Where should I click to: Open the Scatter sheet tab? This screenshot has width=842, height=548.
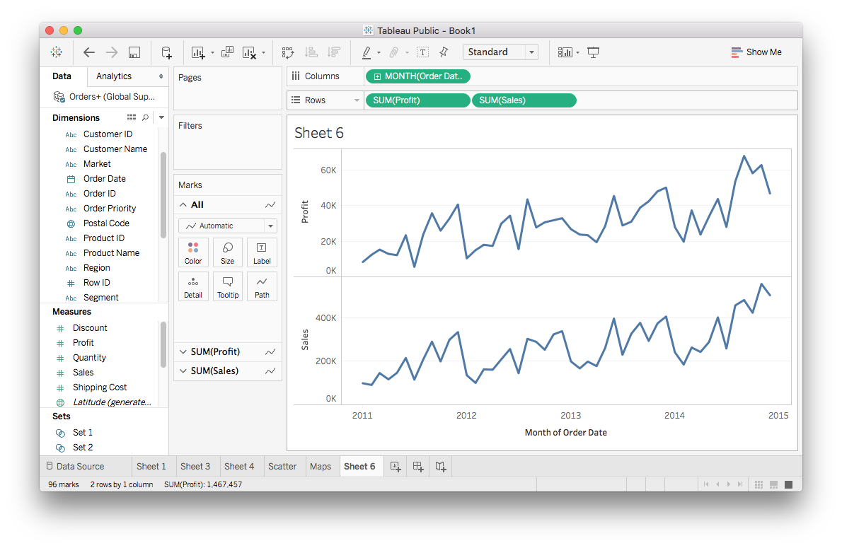click(x=282, y=466)
